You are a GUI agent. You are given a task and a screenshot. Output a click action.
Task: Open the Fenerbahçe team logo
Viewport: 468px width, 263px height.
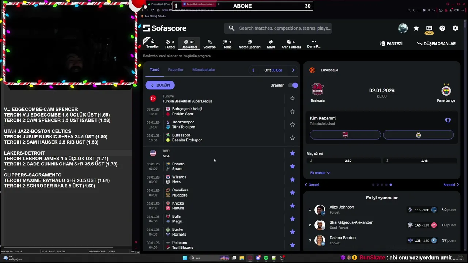click(x=446, y=89)
